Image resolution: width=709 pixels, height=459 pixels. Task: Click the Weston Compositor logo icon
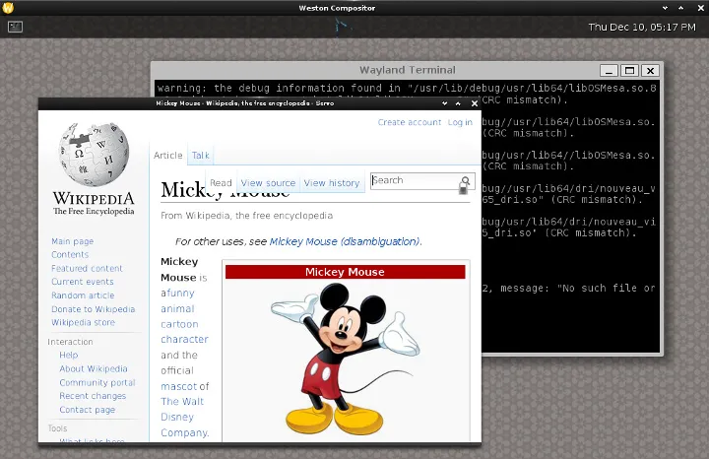[x=8, y=8]
